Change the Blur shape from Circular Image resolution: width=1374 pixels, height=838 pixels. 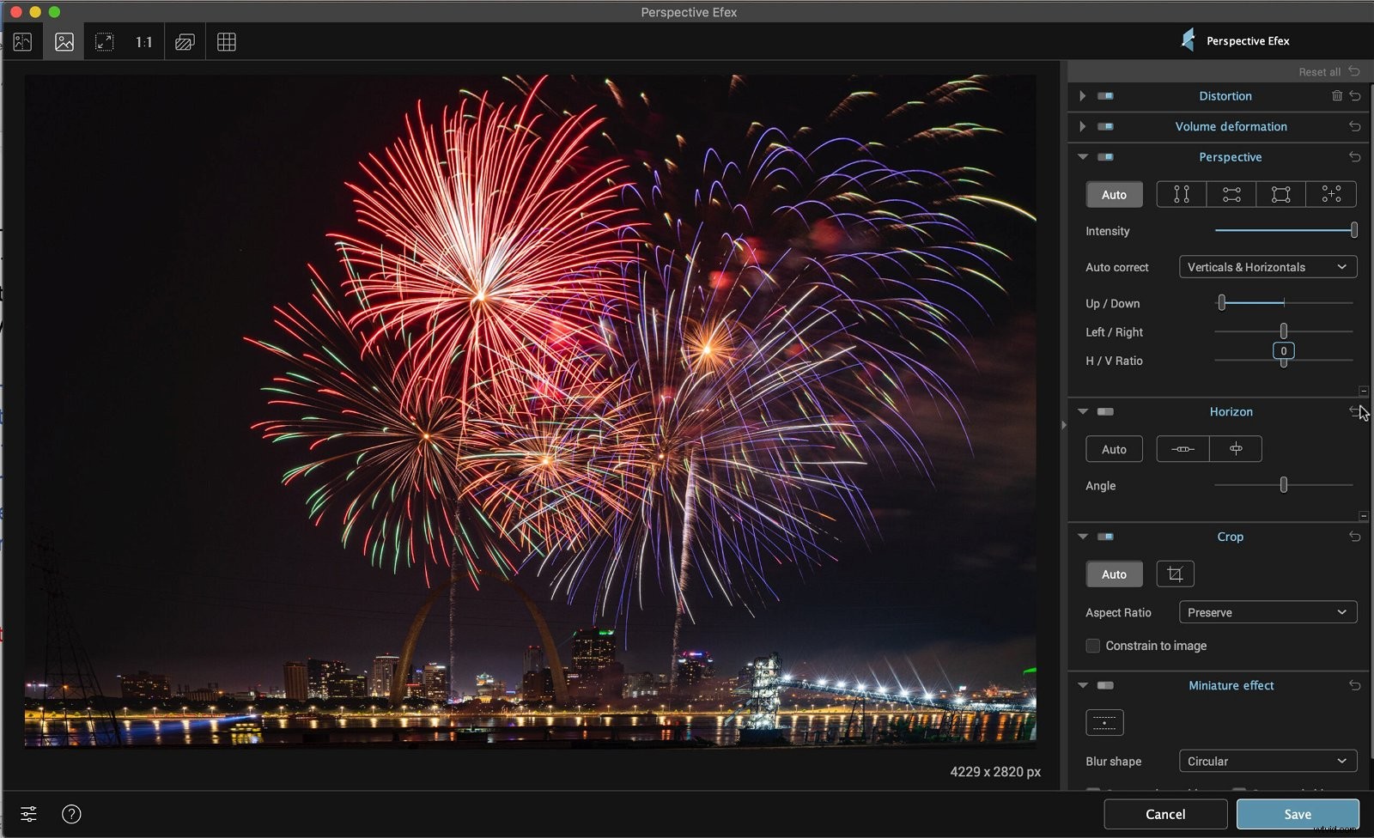[1268, 761]
